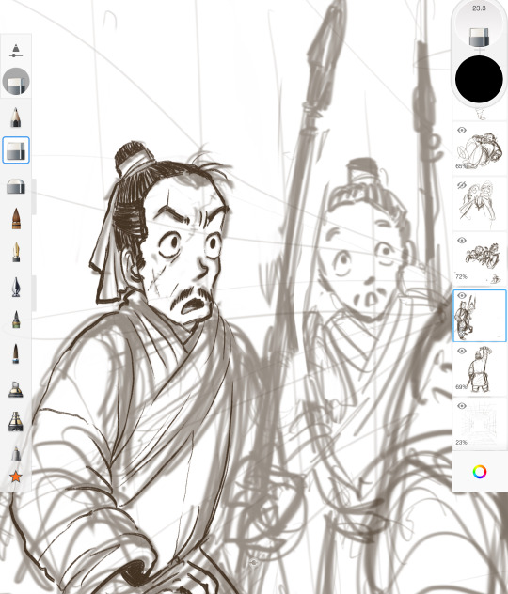Select the hidden second layer thumbnail
Viewport: 508px width, 594px height.
pyautogui.click(x=480, y=205)
